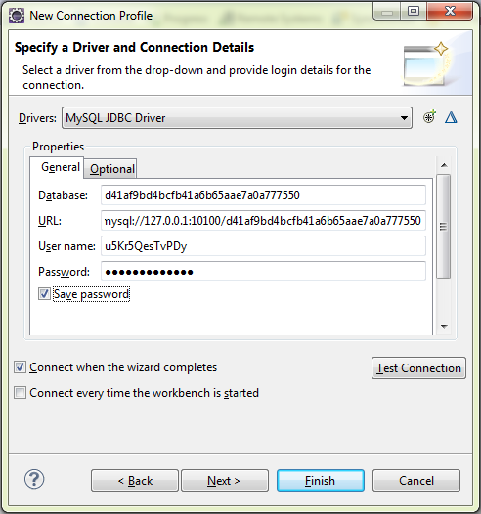
Task: Click the scroll down arrow in Properties
Action: click(x=444, y=326)
